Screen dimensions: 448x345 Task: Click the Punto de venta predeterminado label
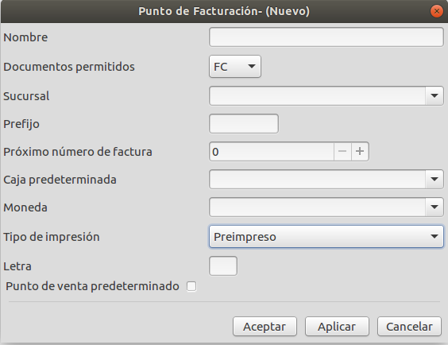tap(92, 286)
